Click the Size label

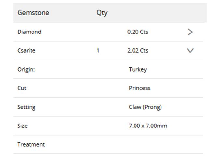[x=22, y=126]
